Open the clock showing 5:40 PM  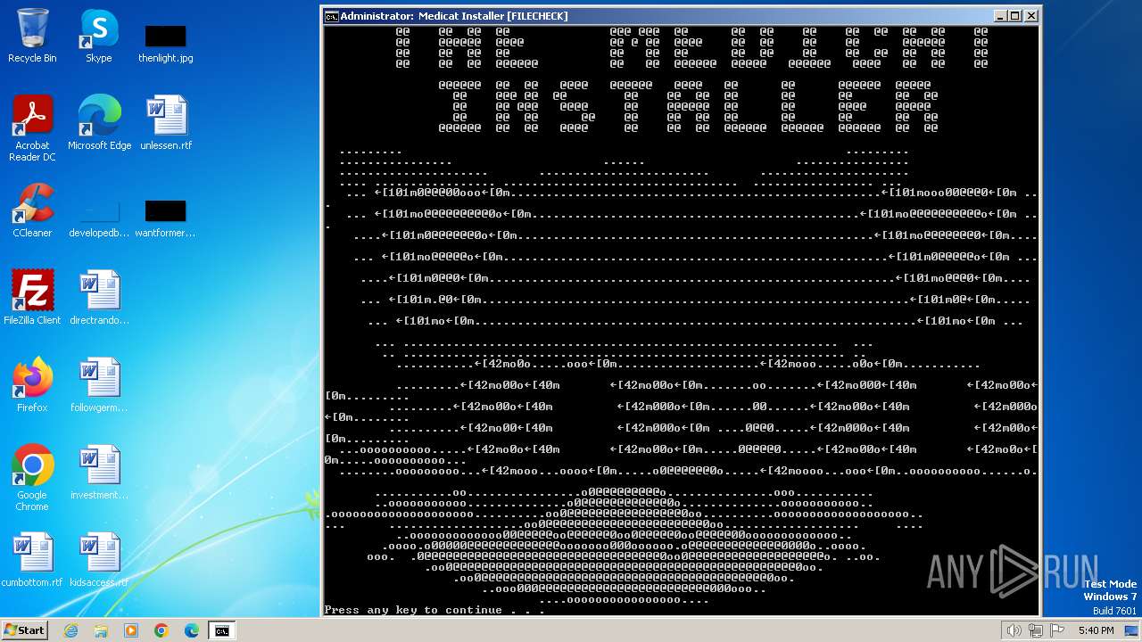(1096, 630)
